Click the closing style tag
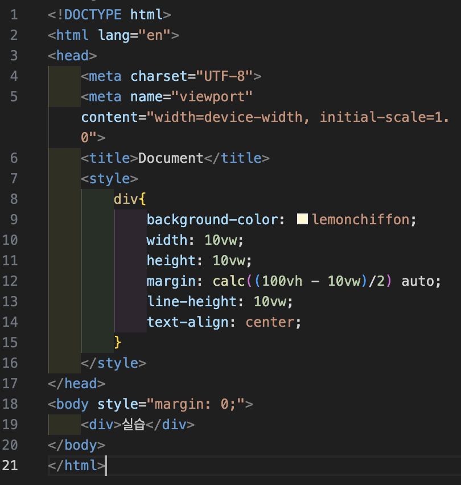Screen dimensions: 461x485 point(113,363)
